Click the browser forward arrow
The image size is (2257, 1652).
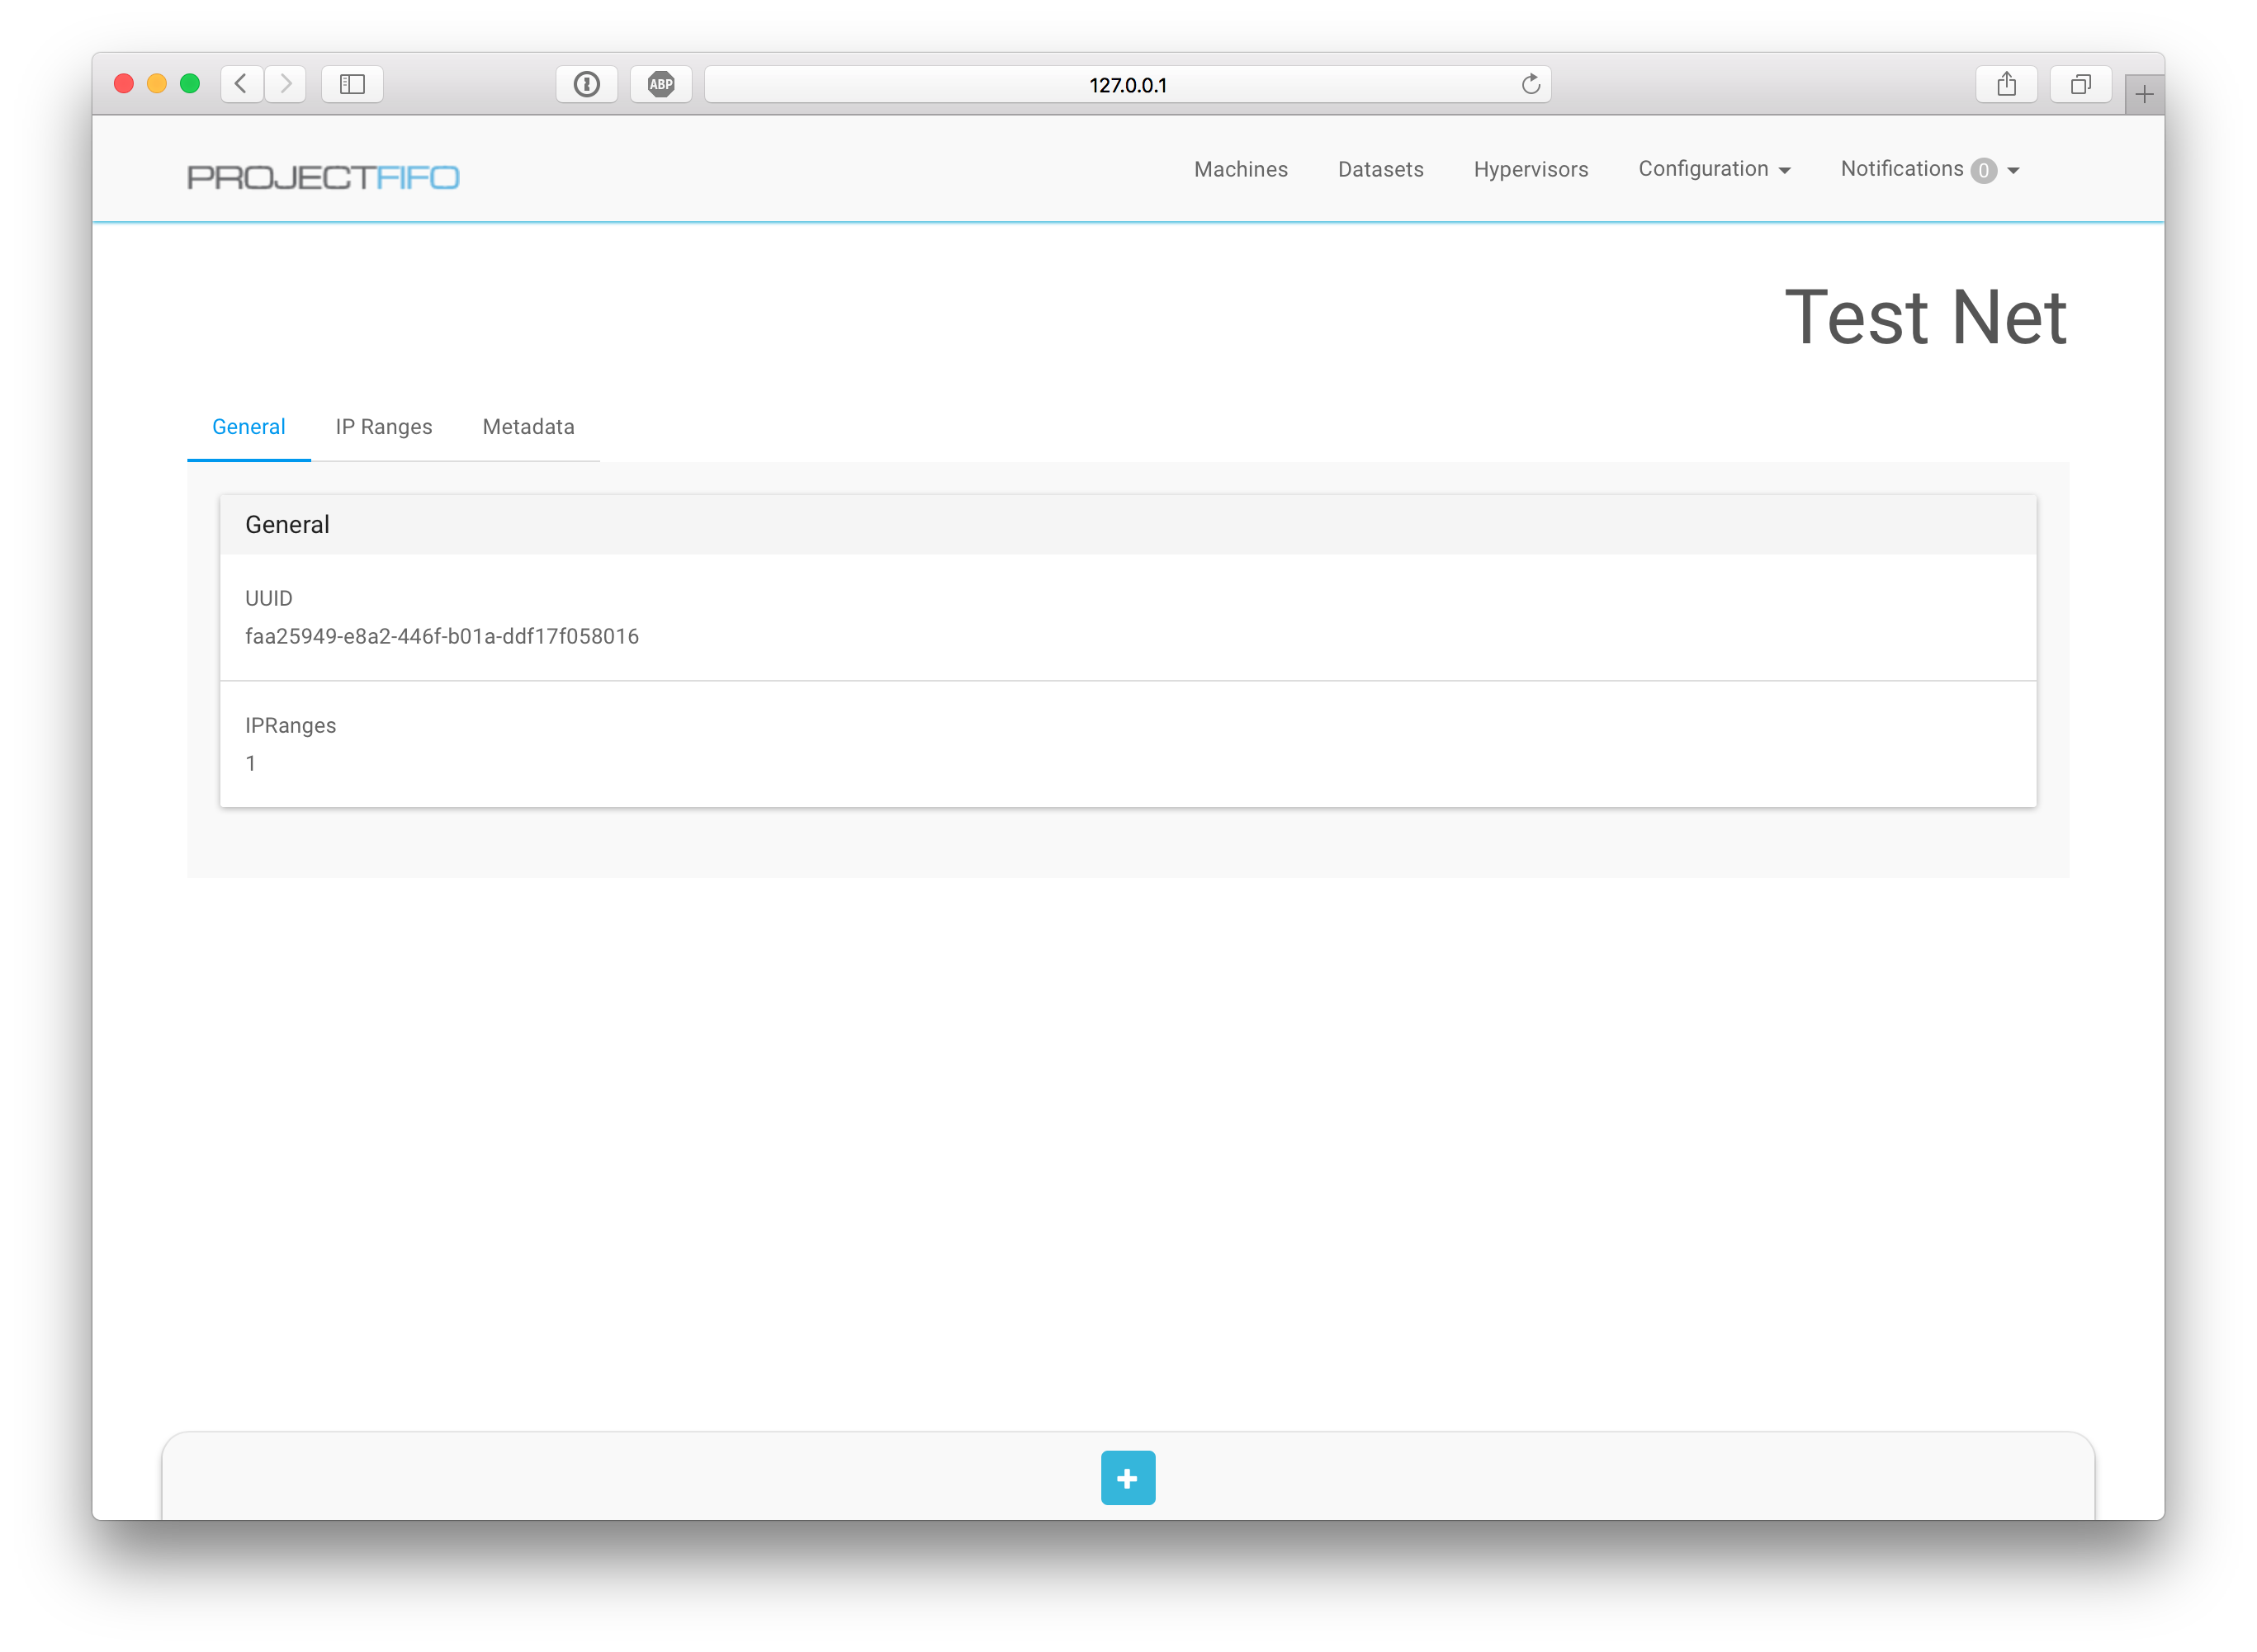tap(286, 84)
